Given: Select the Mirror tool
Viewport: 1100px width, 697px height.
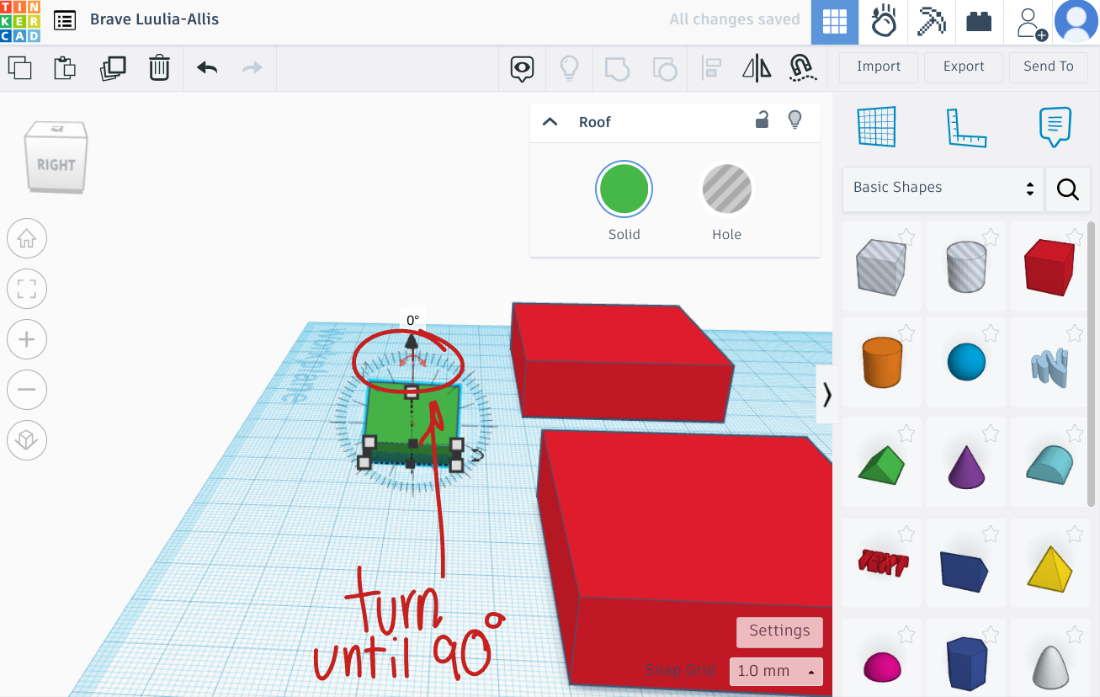Looking at the screenshot, I should (x=757, y=68).
